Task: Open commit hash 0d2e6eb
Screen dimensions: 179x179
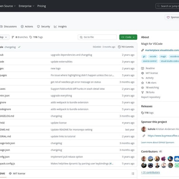Action: pos(97,47)
